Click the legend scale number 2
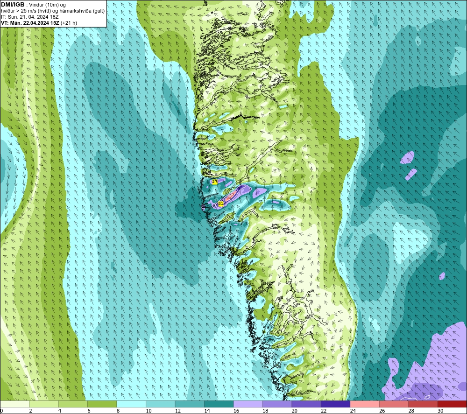467x414 pixels. pyautogui.click(x=31, y=411)
